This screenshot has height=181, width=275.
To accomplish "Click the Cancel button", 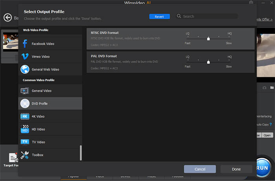I will point(200,169).
